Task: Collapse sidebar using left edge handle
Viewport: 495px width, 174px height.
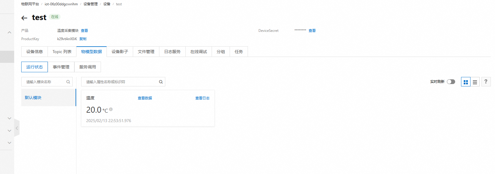Action: click(17, 128)
